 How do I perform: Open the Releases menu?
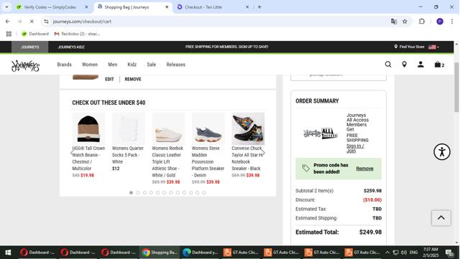click(175, 65)
